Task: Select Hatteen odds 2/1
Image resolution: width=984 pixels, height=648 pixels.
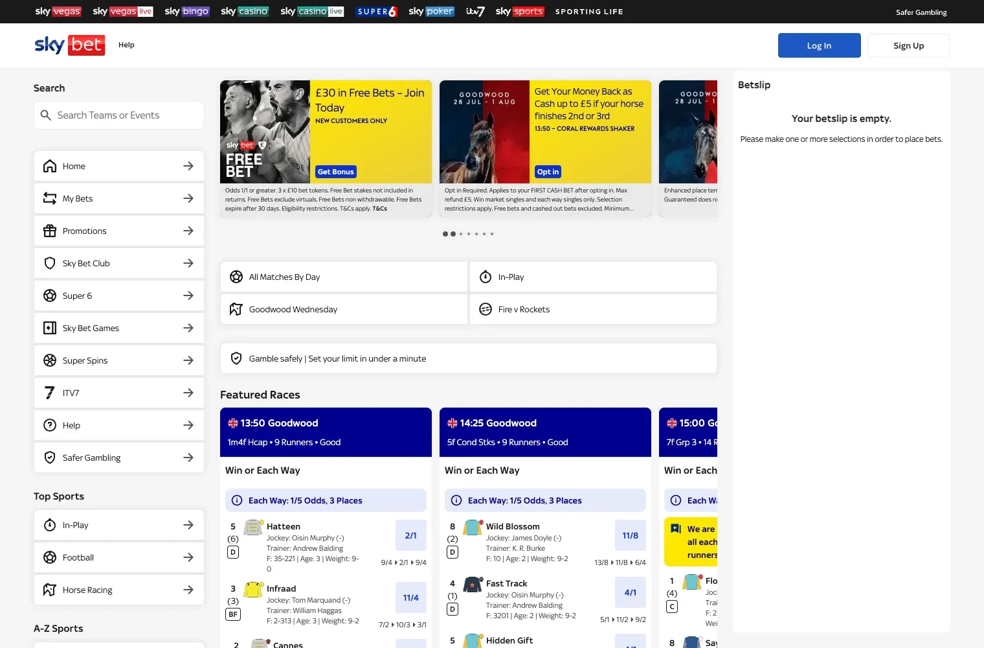Action: [411, 535]
